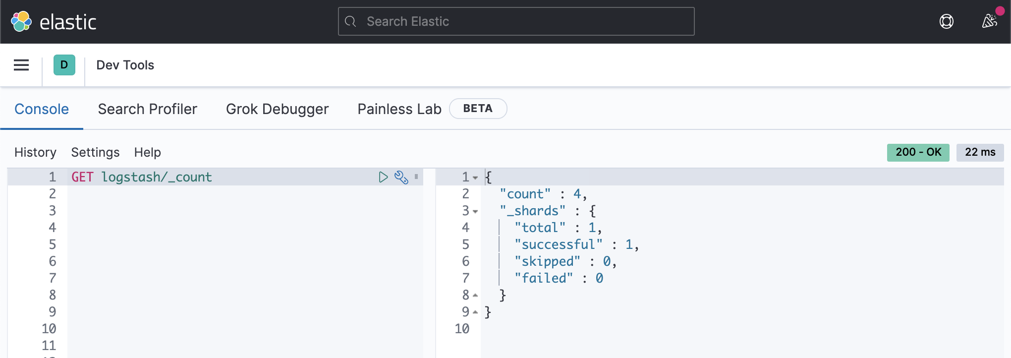
Task: Click the GET logstash/_count request line
Action: [142, 177]
